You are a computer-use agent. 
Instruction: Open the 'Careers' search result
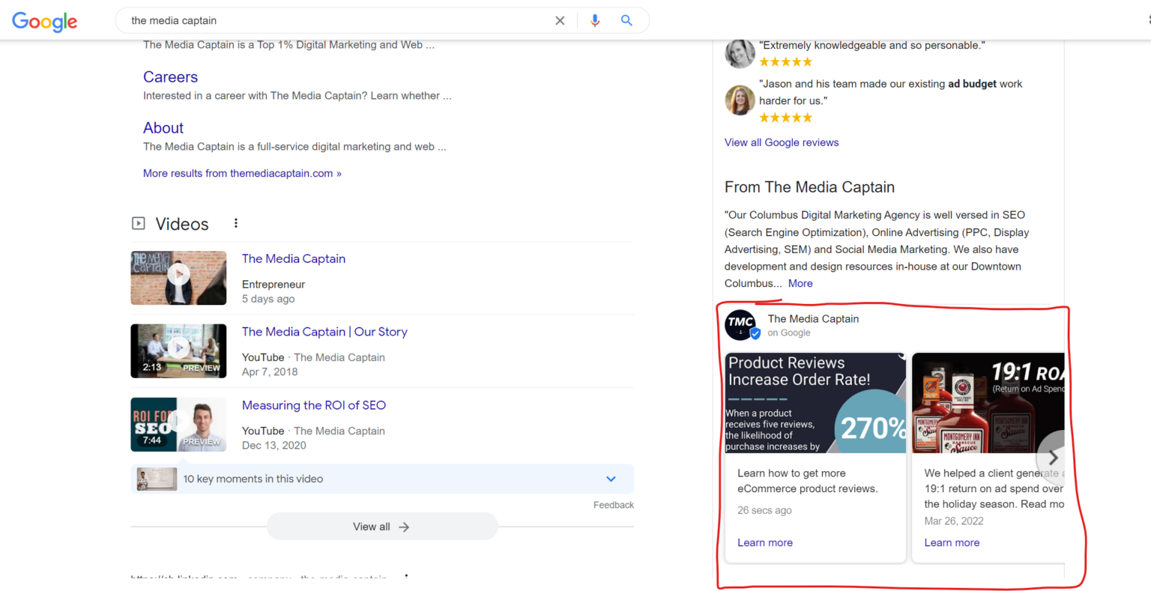170,77
